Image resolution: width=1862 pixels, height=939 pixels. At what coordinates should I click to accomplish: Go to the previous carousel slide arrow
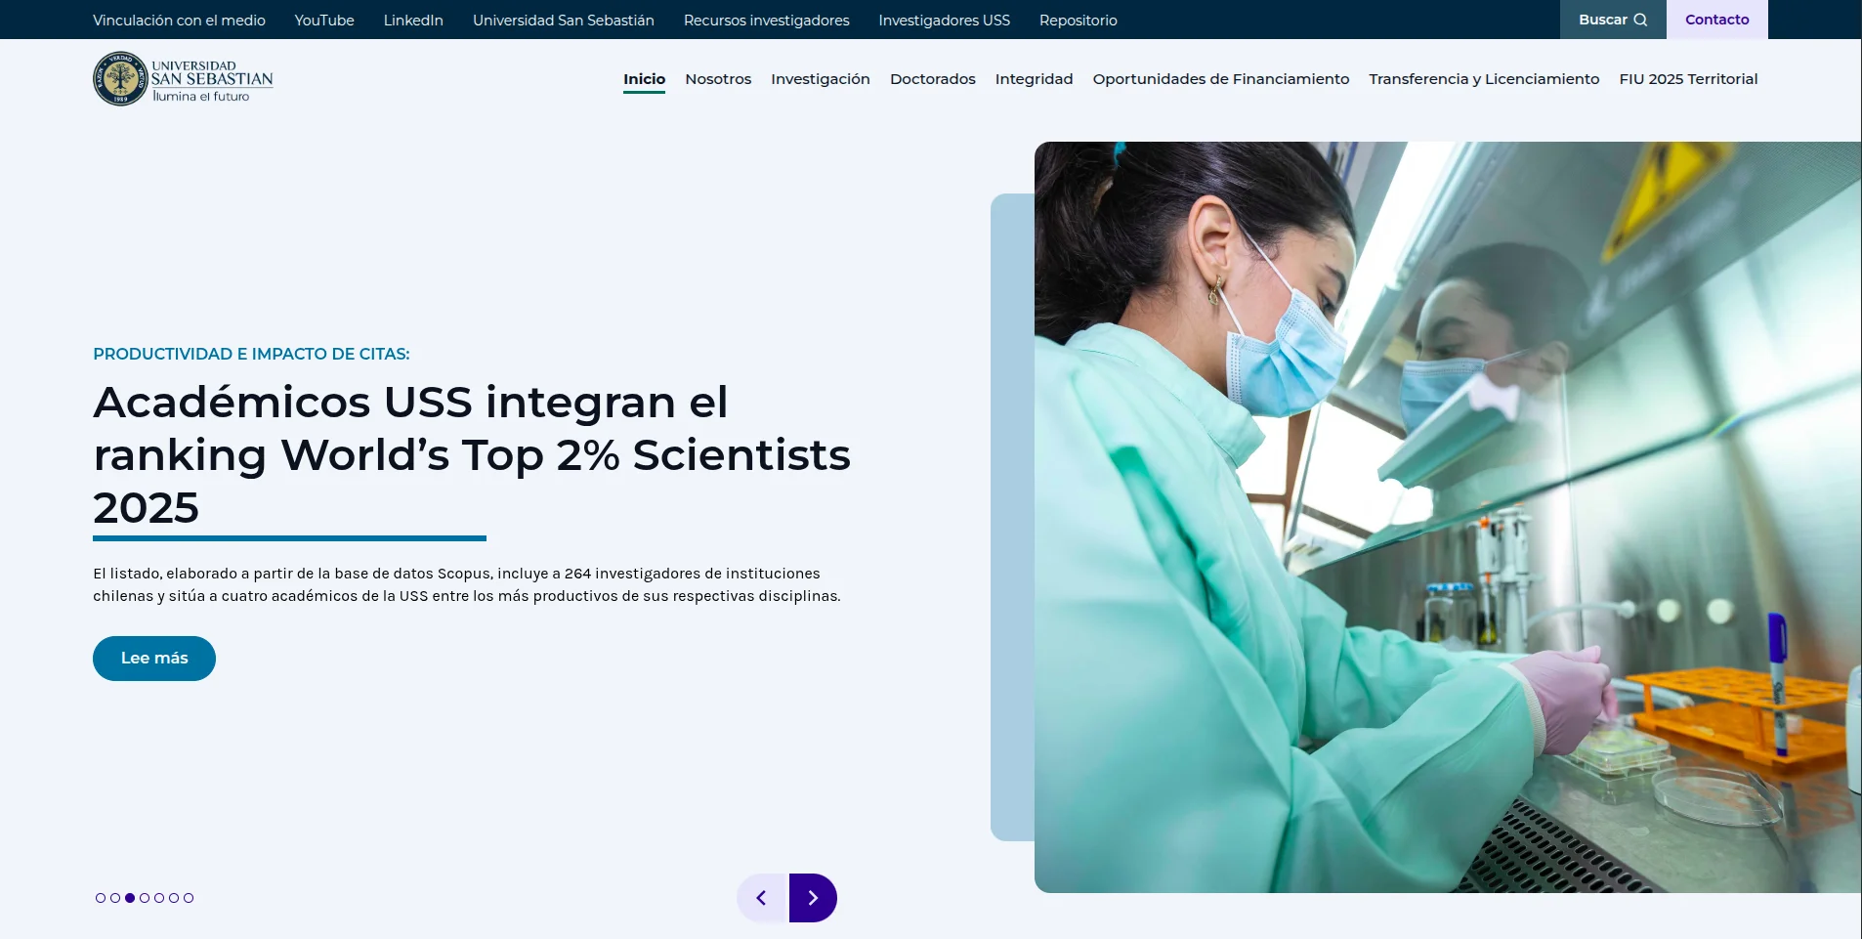pos(762,898)
